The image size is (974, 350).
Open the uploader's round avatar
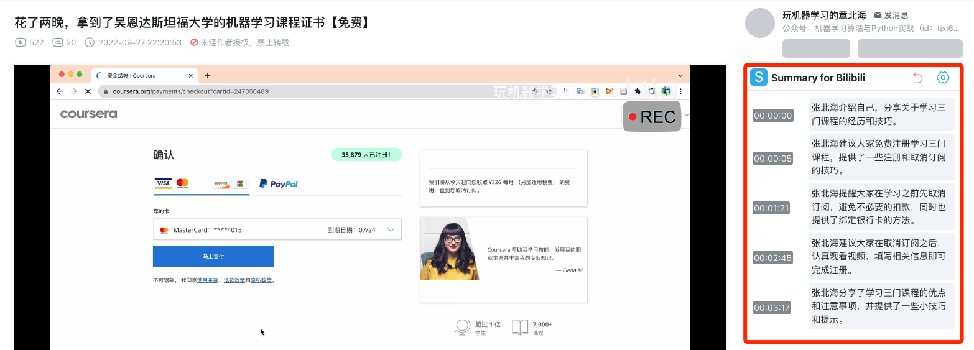(x=759, y=23)
